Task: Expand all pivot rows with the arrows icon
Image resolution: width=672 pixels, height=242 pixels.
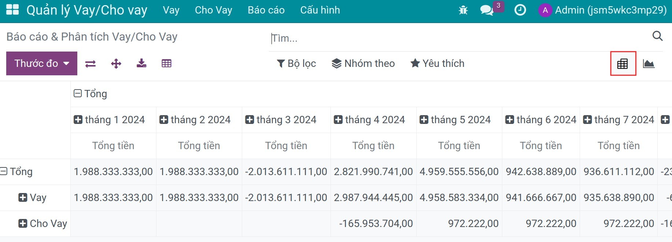Action: (x=116, y=64)
